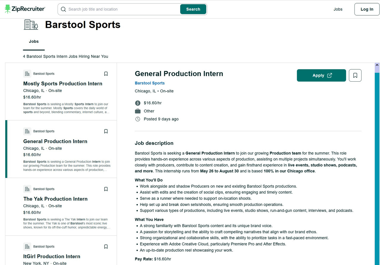Click '4 Barstool Sports Intern Jobs Hiring Near You' text

click(x=66, y=56)
